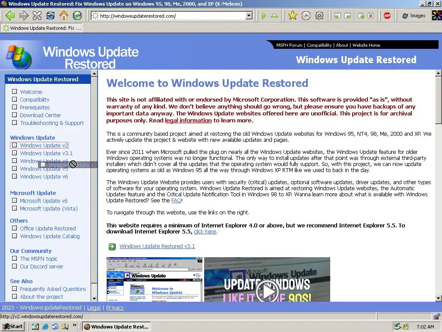Click the security padlock status icon
This screenshot has height=332, width=442.
tap(437, 316)
